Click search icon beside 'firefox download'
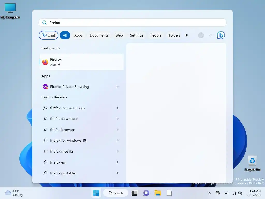 [45, 119]
